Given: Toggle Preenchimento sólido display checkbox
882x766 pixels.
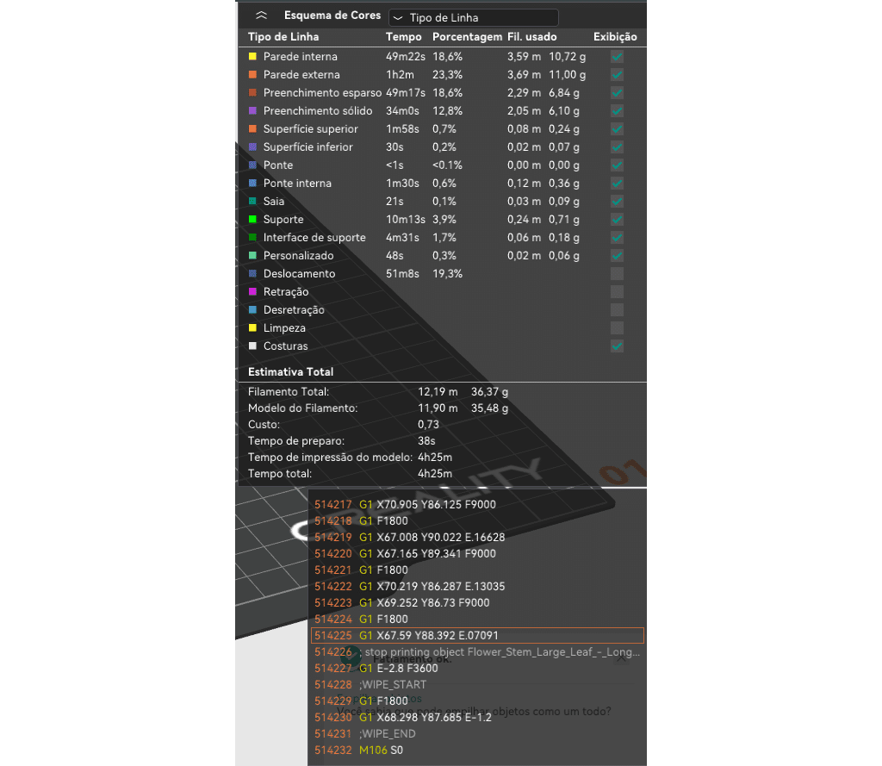Looking at the screenshot, I should [x=617, y=111].
